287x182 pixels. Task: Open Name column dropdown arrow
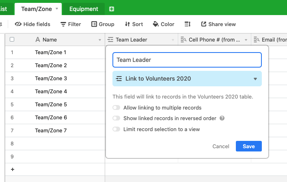[100, 40]
